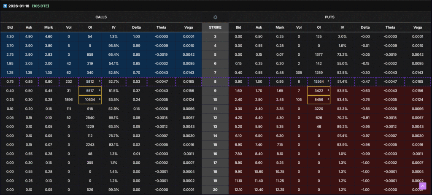Click the asterisk next to call OI 10534
The height and width of the screenshot is (195, 432).
(x=100, y=100)
